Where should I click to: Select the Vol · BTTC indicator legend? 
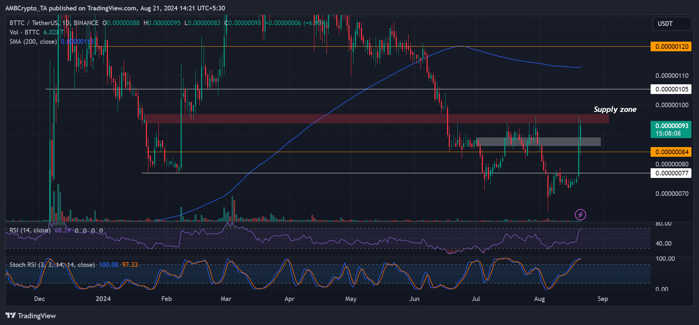[x=24, y=32]
